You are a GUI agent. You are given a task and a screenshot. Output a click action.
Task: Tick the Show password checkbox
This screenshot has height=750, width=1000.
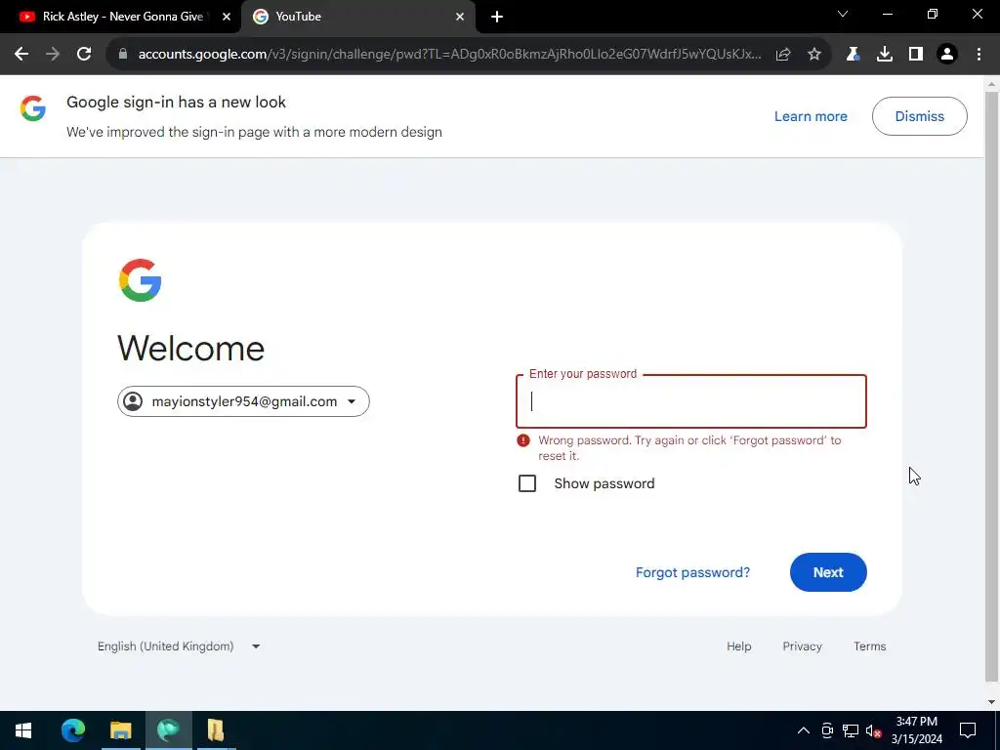point(527,483)
